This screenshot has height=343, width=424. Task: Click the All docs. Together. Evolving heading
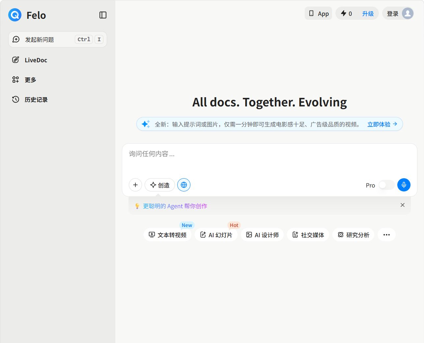pos(269,102)
